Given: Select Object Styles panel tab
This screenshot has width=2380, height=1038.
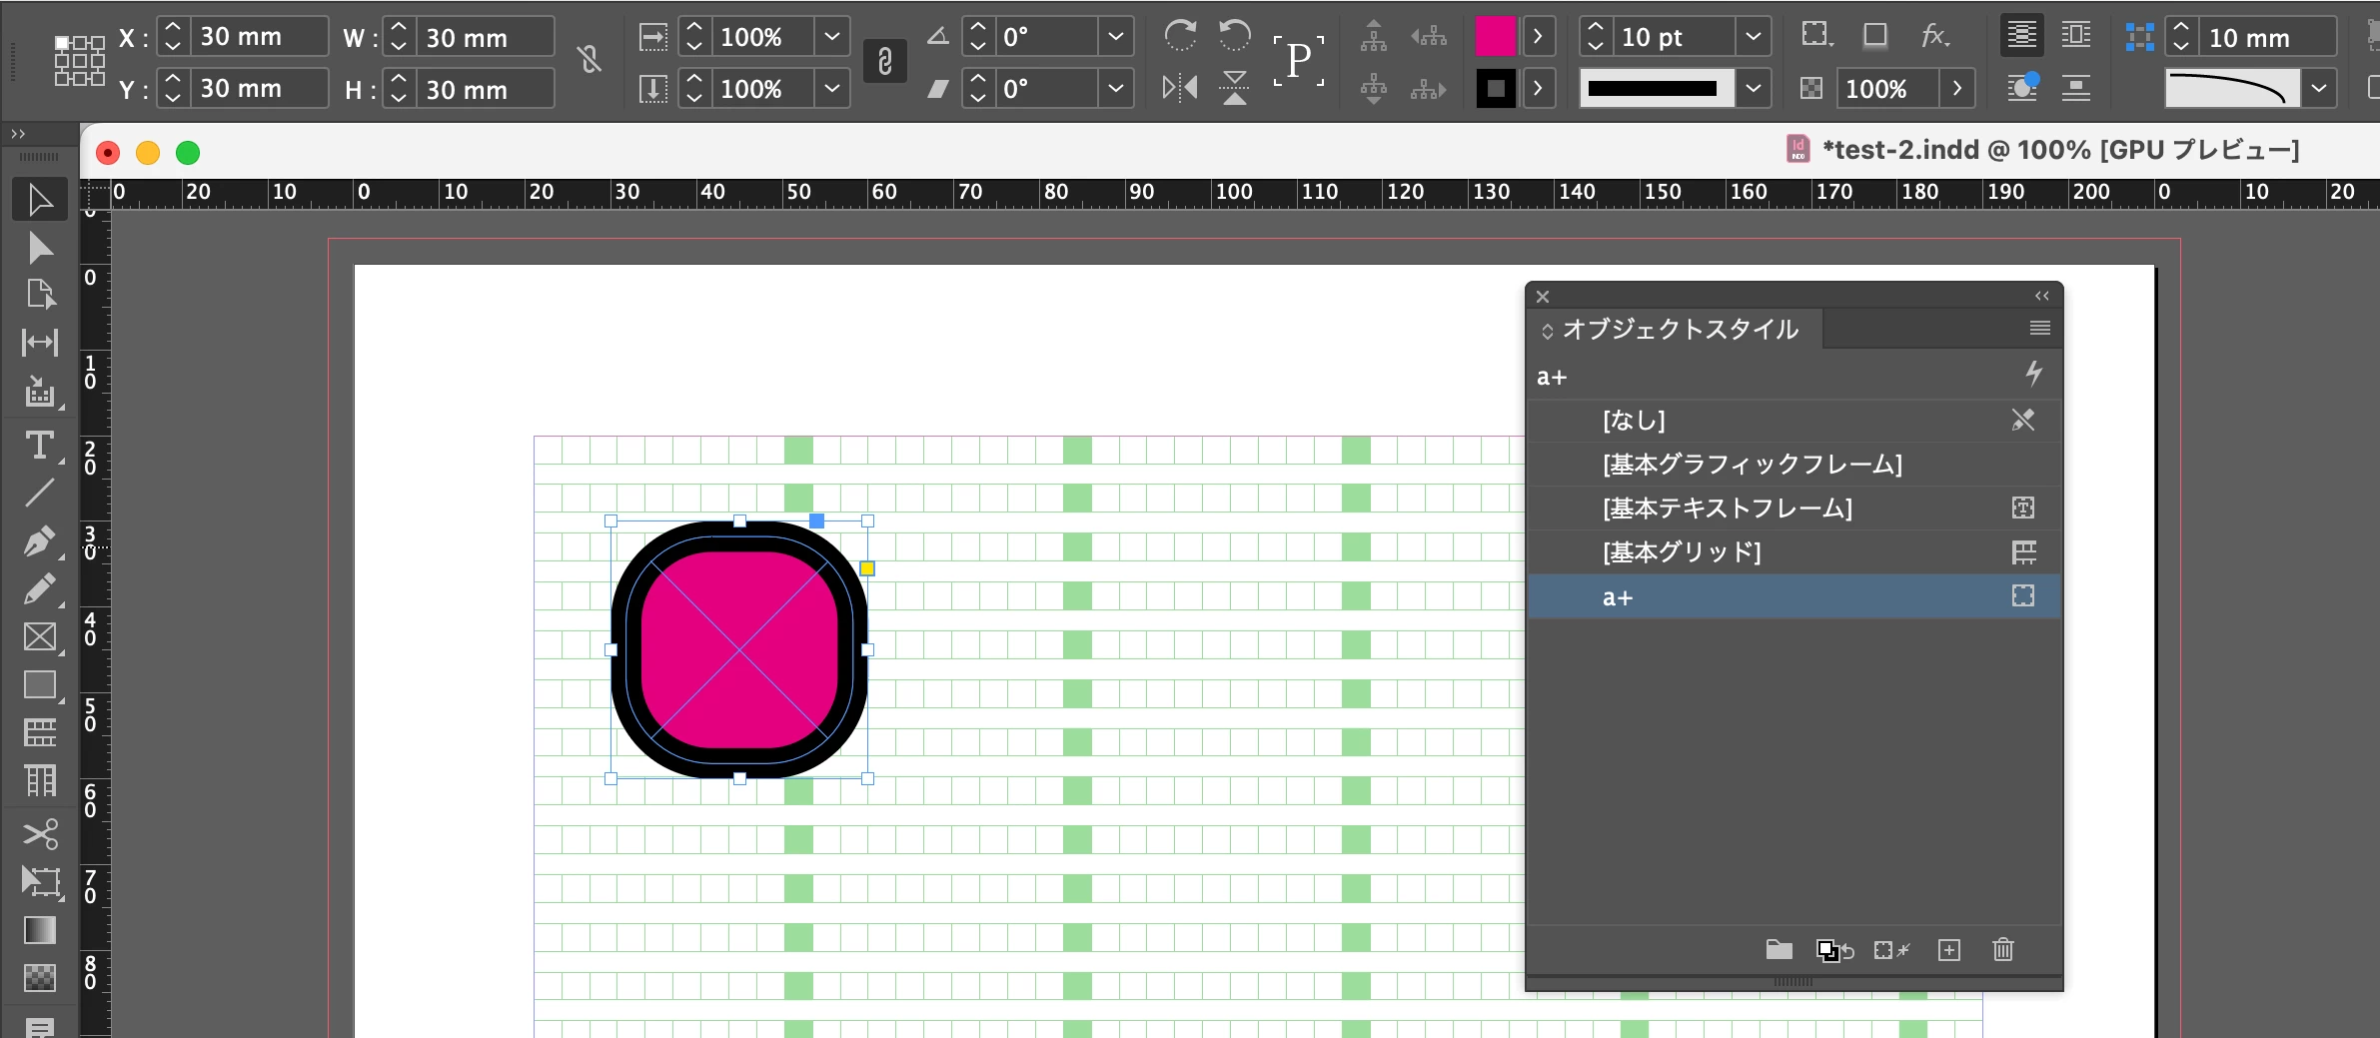Looking at the screenshot, I should 1675,329.
